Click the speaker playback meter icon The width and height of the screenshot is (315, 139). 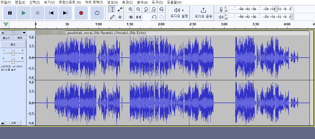[221, 17]
